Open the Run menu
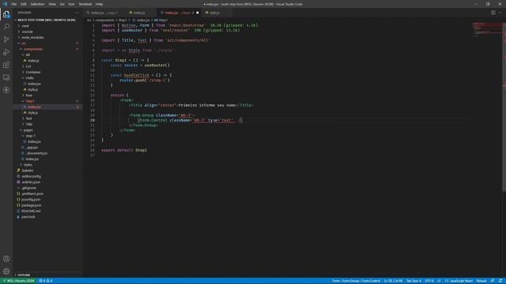This screenshot has width=506, height=284. pyautogui.click(x=72, y=4)
